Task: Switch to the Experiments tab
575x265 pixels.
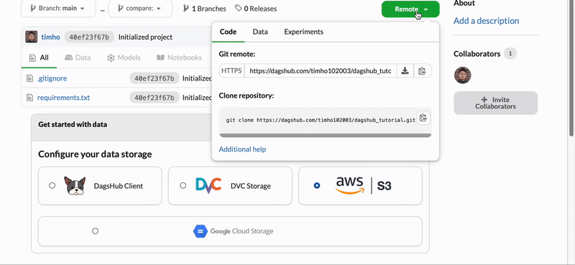Action: click(303, 32)
